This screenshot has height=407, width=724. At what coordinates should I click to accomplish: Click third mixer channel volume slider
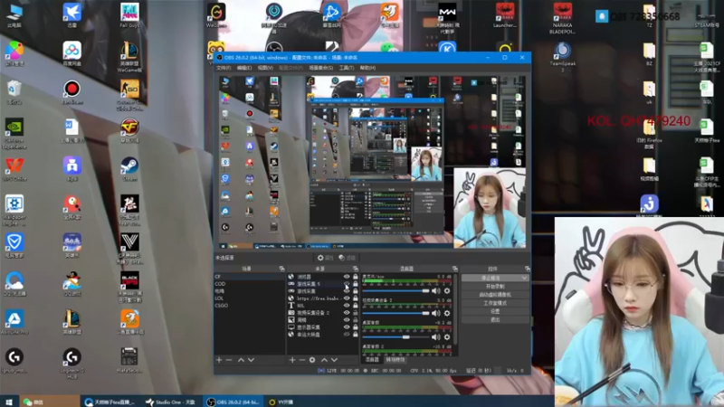tap(395, 337)
